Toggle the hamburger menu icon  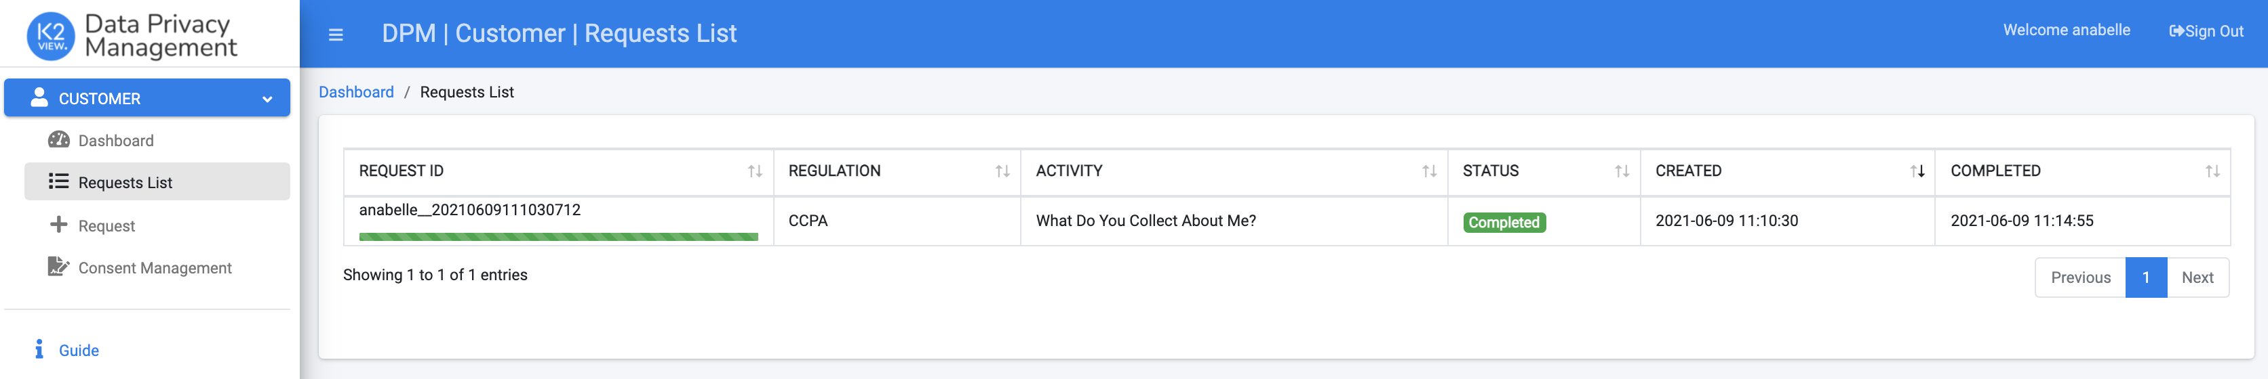pyautogui.click(x=336, y=35)
